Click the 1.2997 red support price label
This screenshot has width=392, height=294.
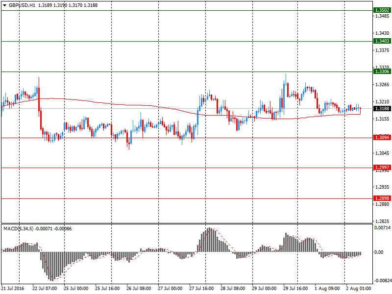point(382,168)
